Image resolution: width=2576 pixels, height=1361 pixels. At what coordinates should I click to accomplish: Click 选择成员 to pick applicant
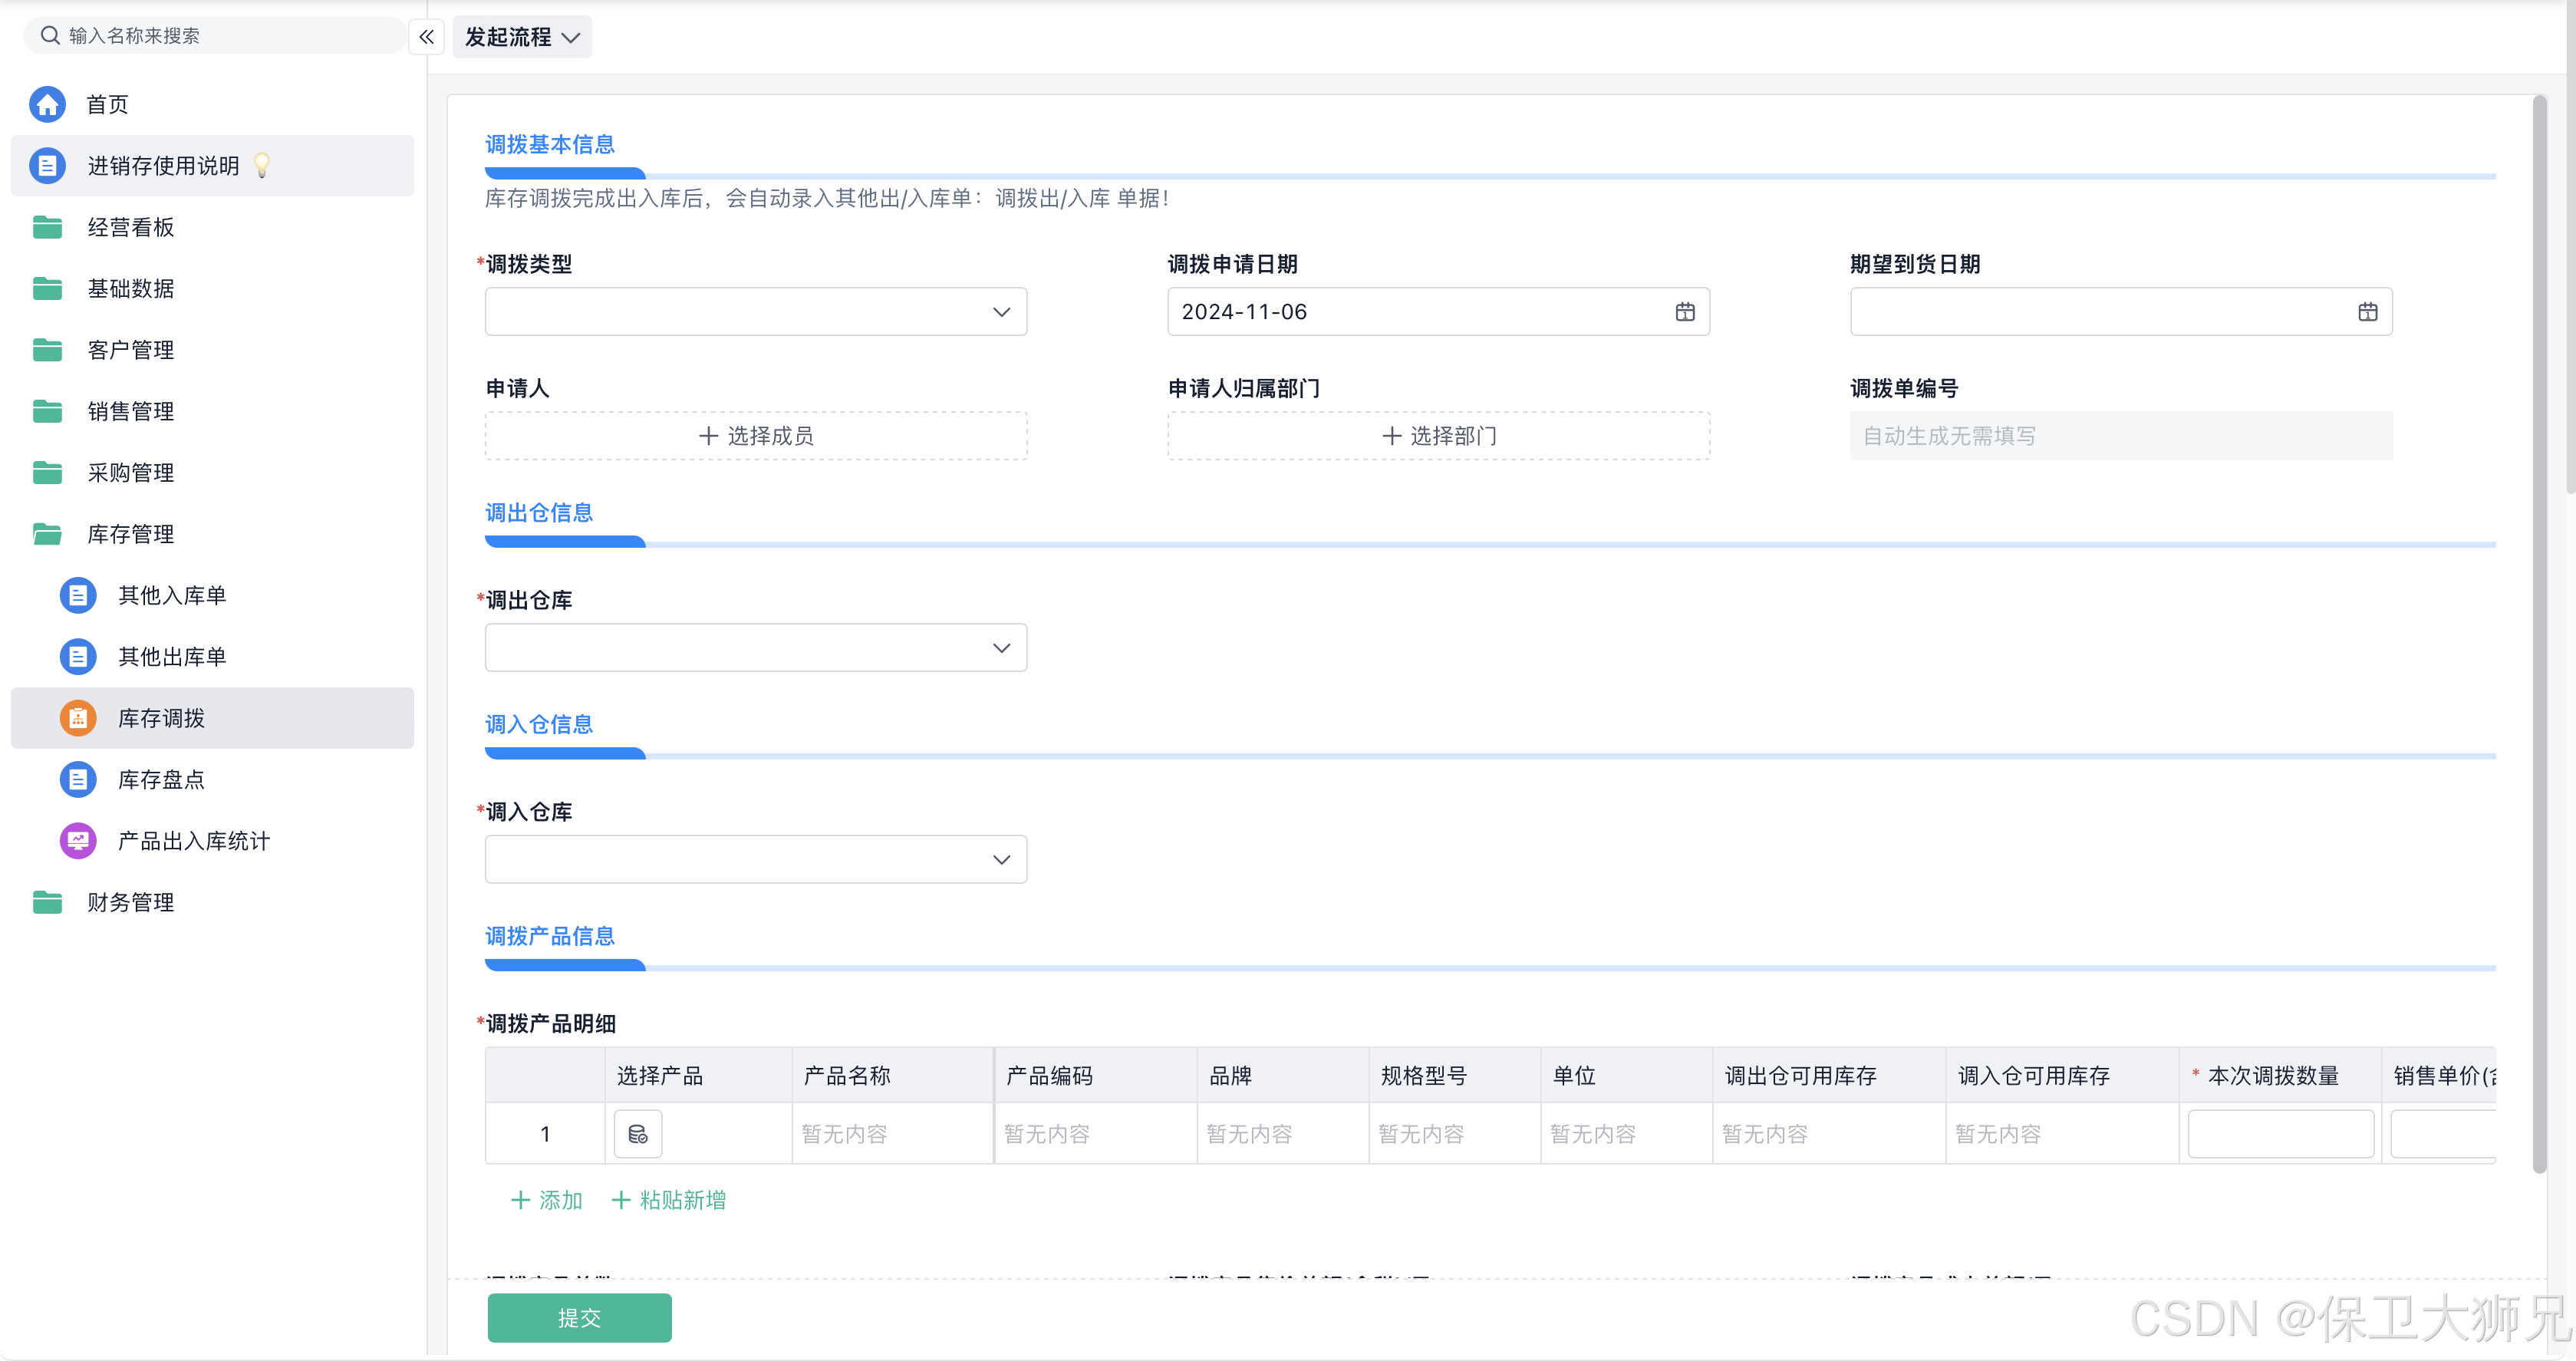pos(756,436)
